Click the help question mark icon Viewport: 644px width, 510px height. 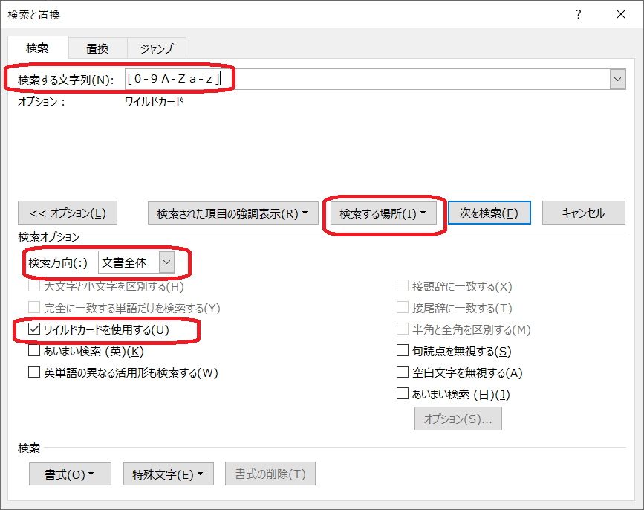click(x=579, y=14)
